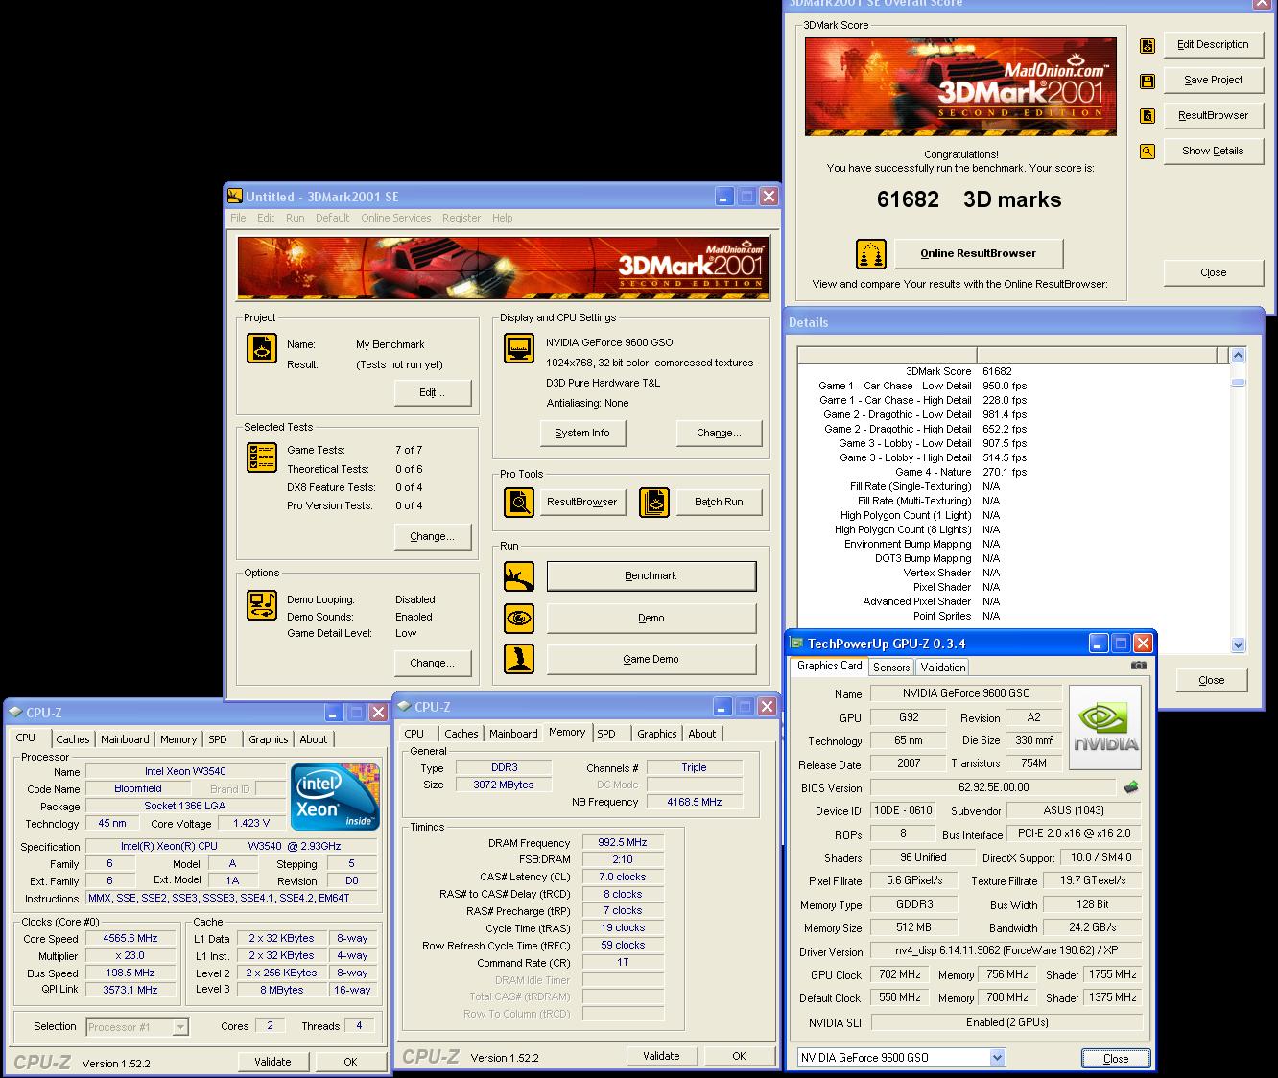This screenshot has width=1278, height=1078.
Task: Click the ResultBrowser icon in score window
Action: [x=1148, y=116]
